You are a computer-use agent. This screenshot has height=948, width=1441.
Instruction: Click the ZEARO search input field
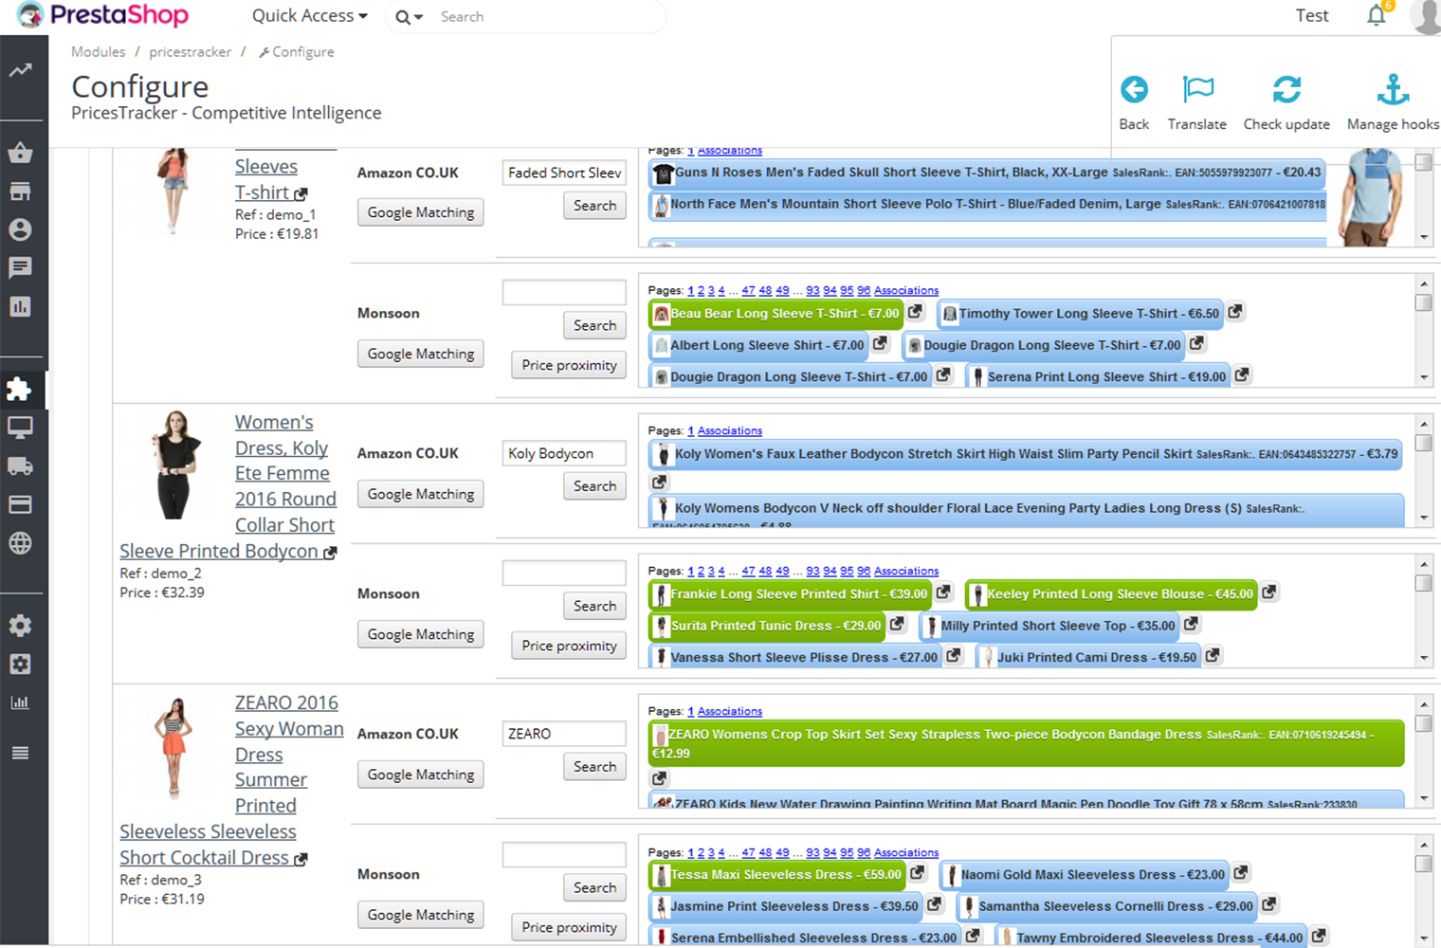[564, 734]
